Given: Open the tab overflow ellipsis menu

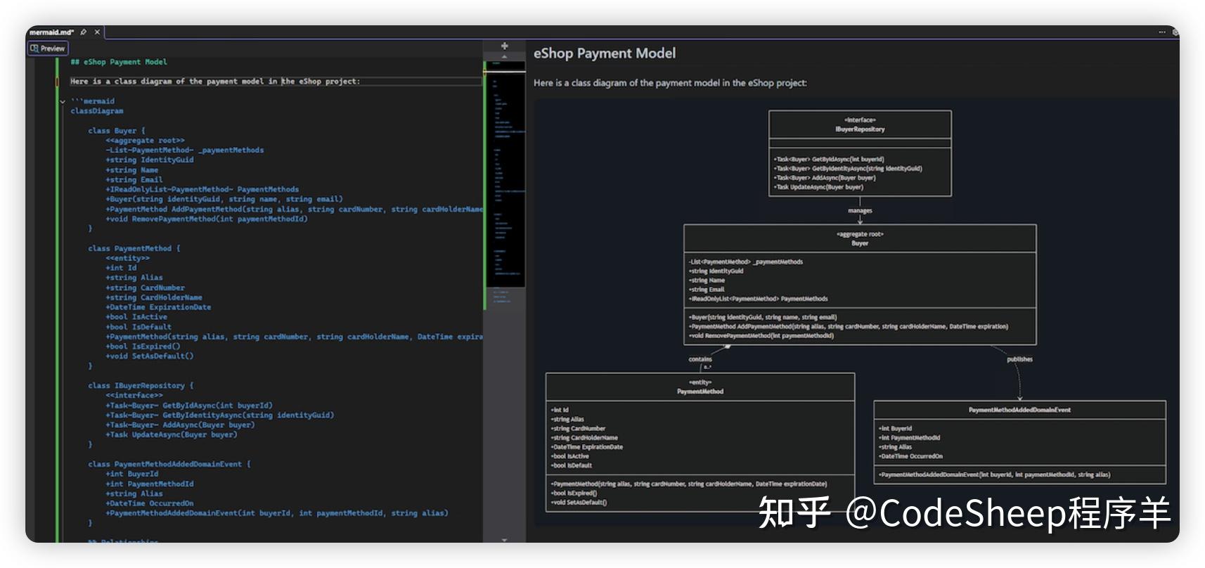Looking at the screenshot, I should (1162, 32).
